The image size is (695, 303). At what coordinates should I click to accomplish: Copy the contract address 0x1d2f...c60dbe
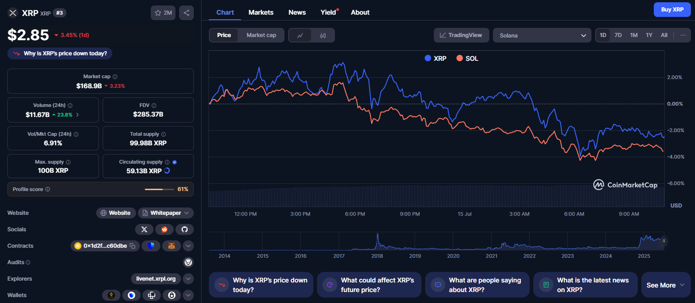(132, 246)
